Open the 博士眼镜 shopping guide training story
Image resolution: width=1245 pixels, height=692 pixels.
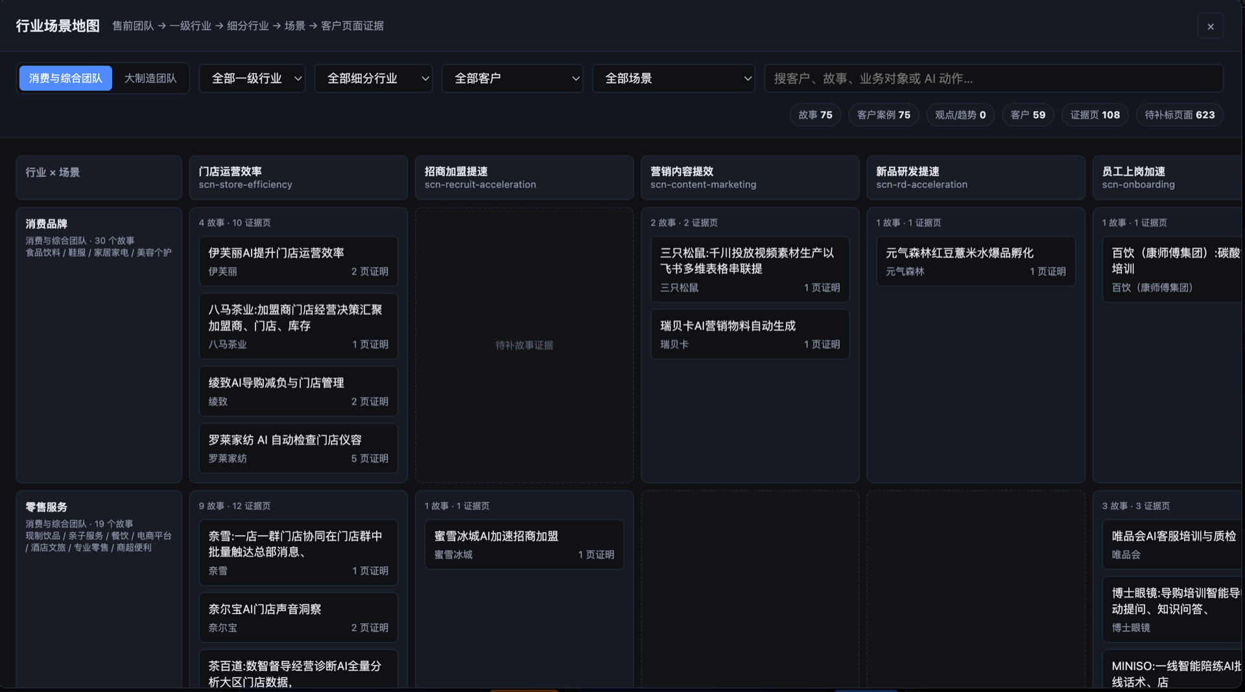[1174, 610]
